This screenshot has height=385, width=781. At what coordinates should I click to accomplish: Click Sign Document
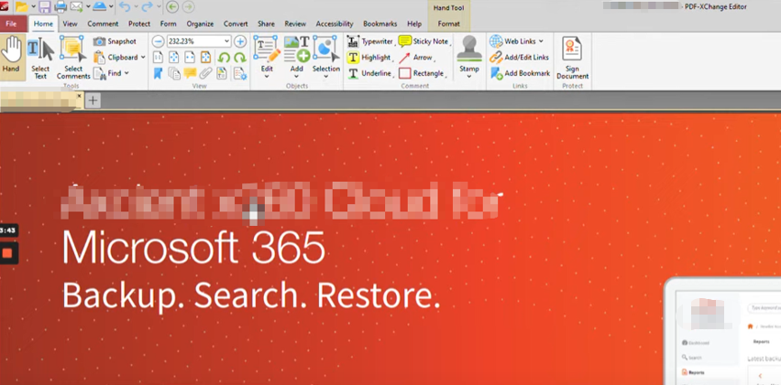pyautogui.click(x=572, y=58)
